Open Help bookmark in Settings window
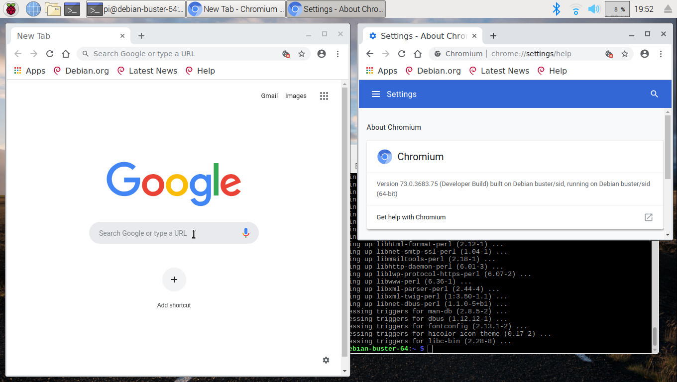677x382 pixels. tap(552, 71)
